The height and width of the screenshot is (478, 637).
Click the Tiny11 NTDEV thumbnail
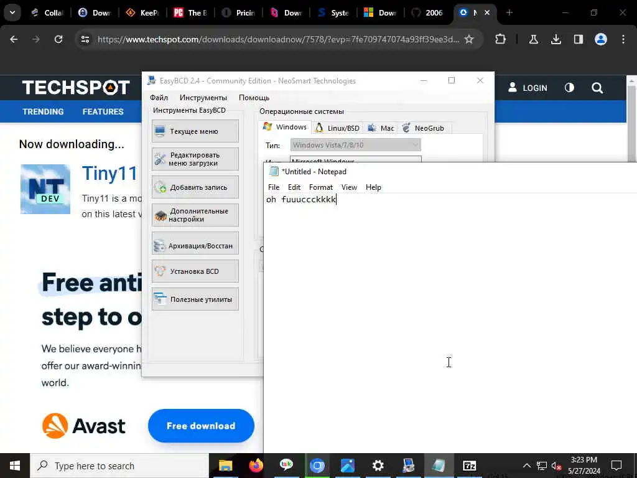(45, 189)
